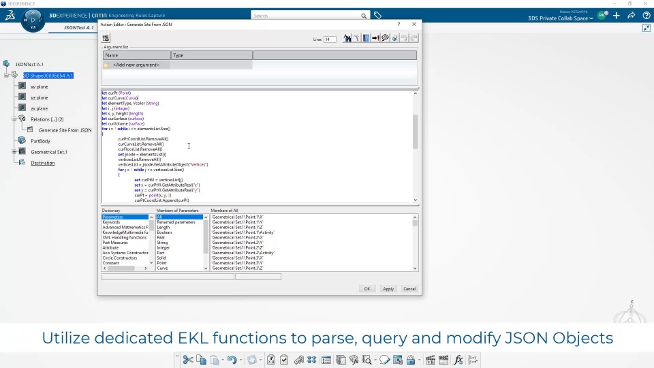Collapse the 3D Shape00005054 A.1 tree node
Image resolution: width=654 pixels, height=368 pixels.
pos(6,76)
